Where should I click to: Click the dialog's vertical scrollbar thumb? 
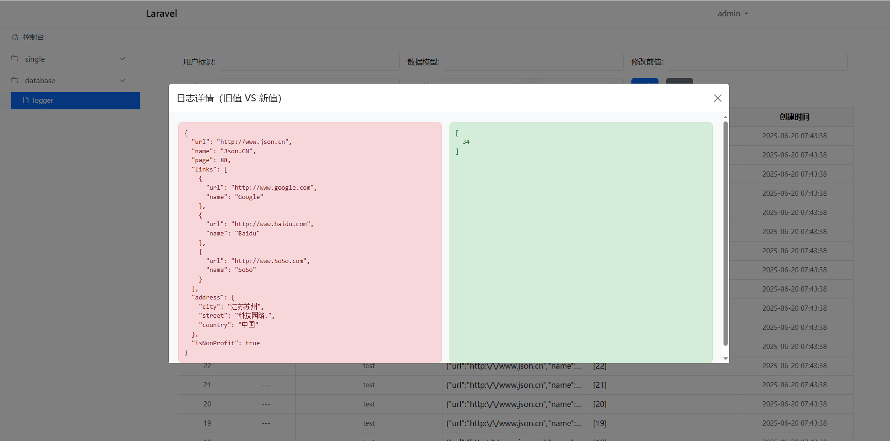point(725,234)
